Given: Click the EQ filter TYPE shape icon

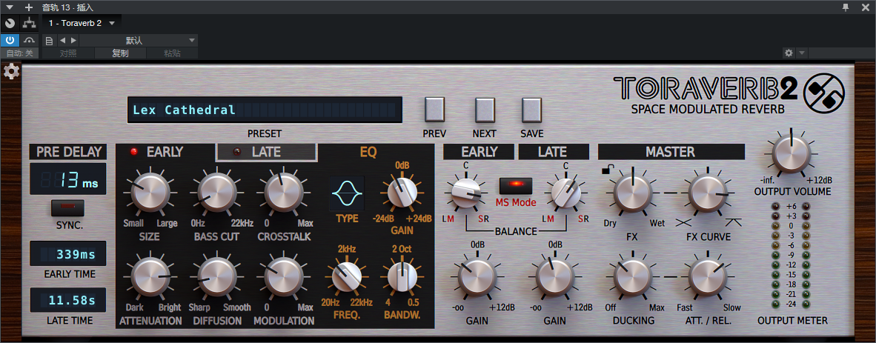Looking at the screenshot, I should 346,193.
